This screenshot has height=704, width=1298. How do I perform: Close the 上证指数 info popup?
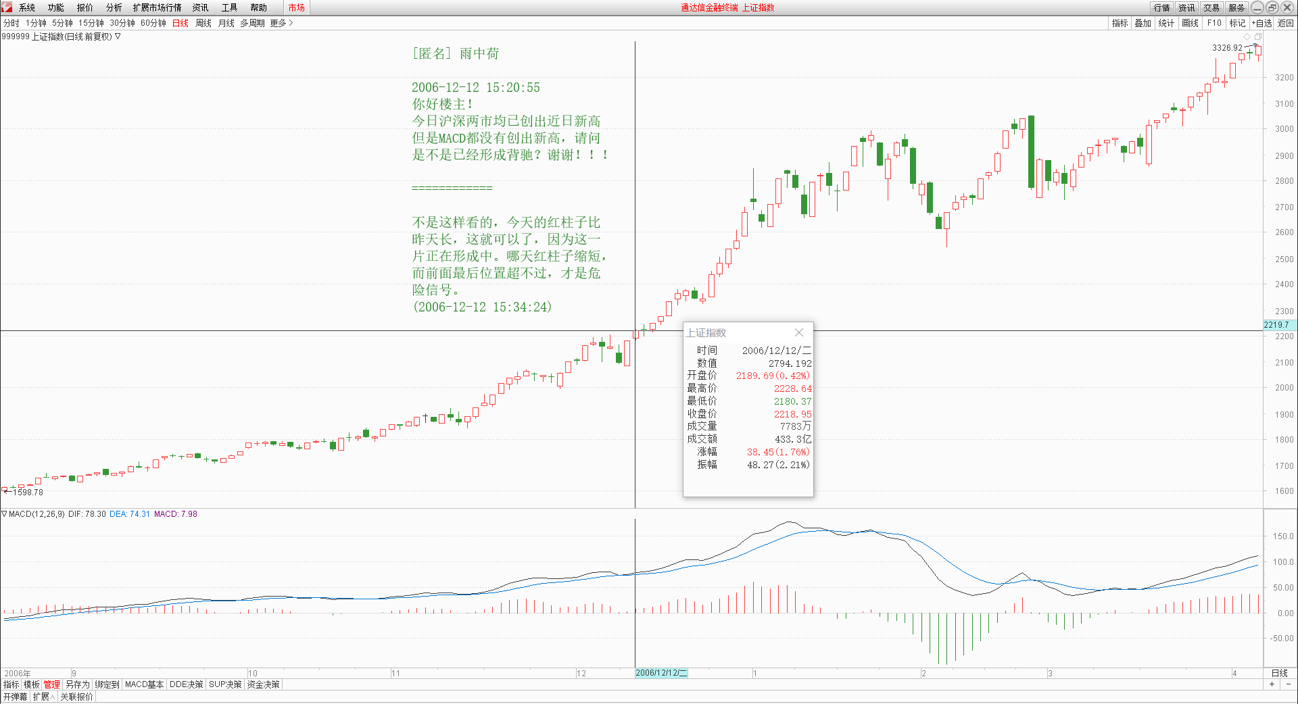click(798, 332)
